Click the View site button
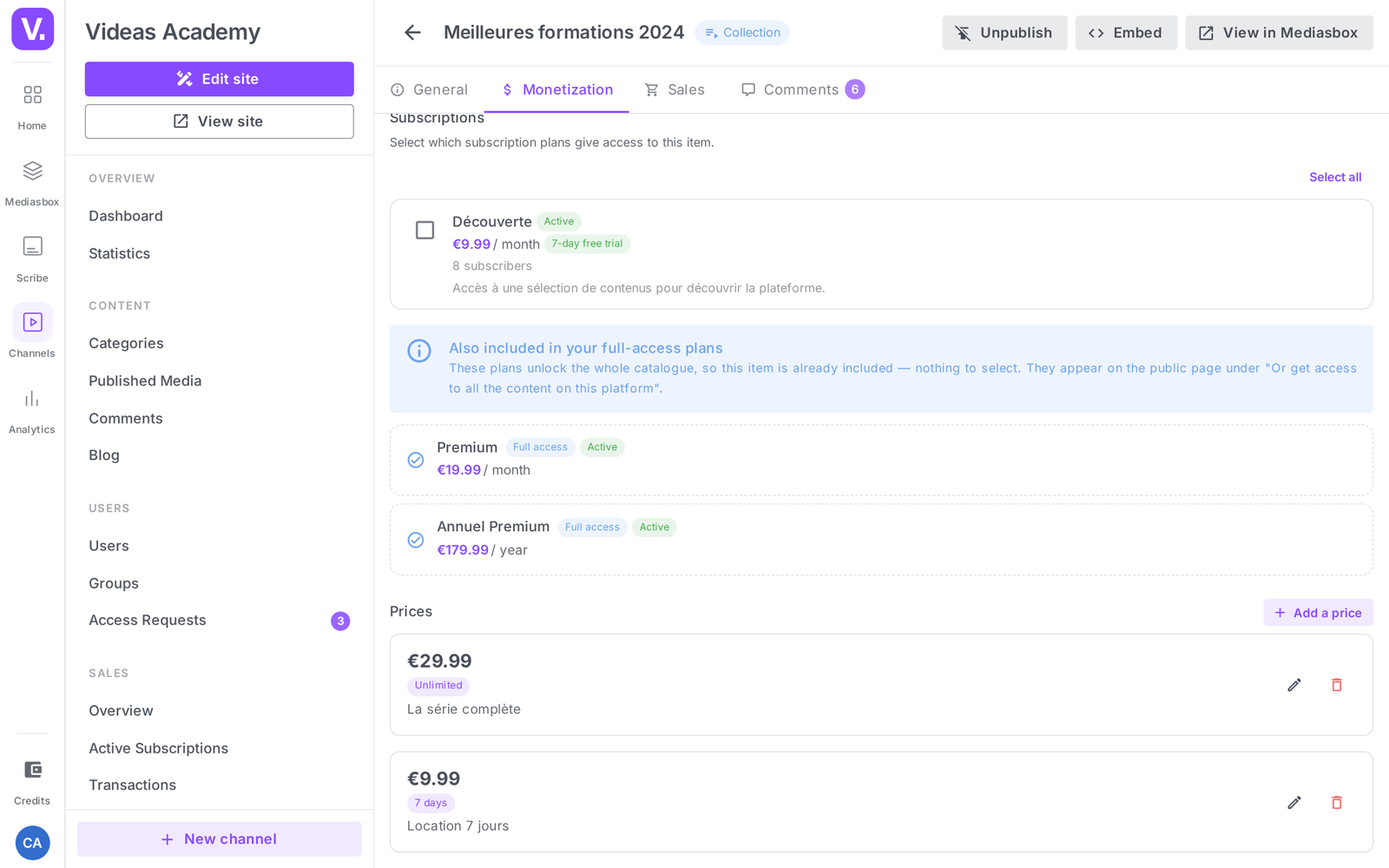The height and width of the screenshot is (868, 1389). tap(220, 122)
